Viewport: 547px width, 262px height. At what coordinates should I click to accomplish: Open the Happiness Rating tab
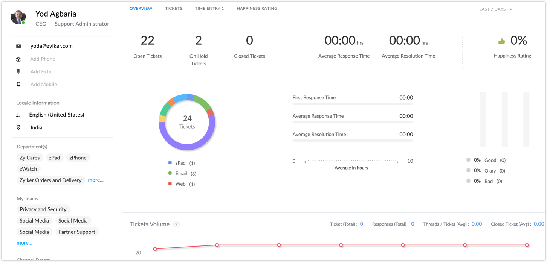(257, 8)
